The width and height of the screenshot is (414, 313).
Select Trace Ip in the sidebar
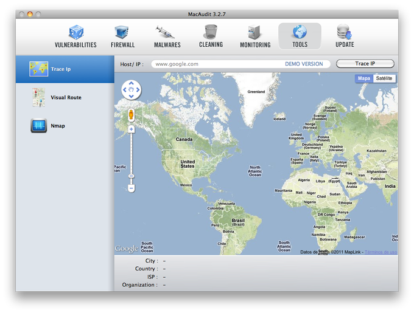(65, 69)
